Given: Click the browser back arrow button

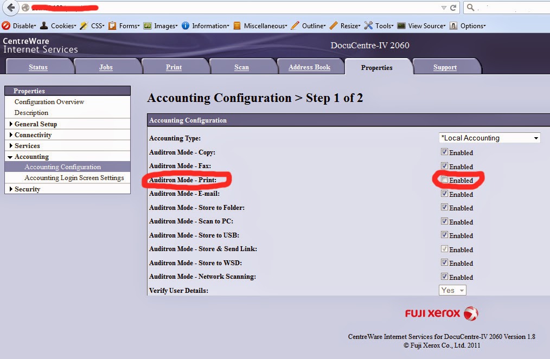Looking at the screenshot, I should click(11, 8).
